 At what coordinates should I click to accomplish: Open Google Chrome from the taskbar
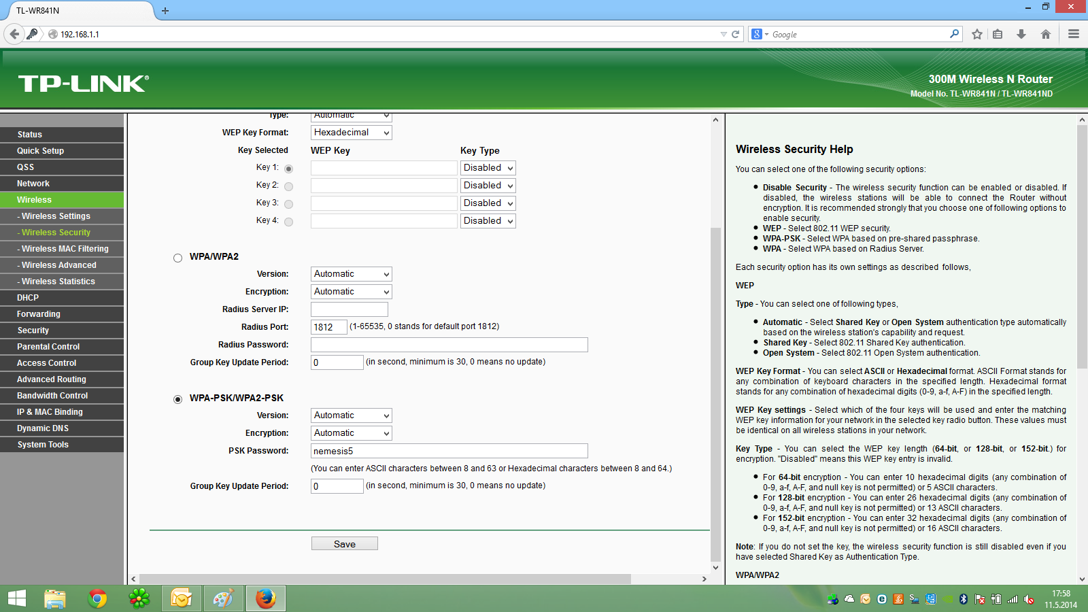[x=98, y=598]
